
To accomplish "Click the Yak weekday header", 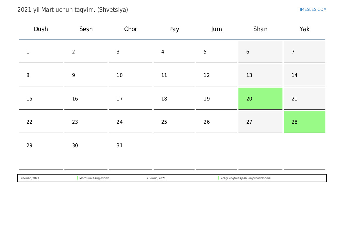I will pyautogui.click(x=305, y=29).
